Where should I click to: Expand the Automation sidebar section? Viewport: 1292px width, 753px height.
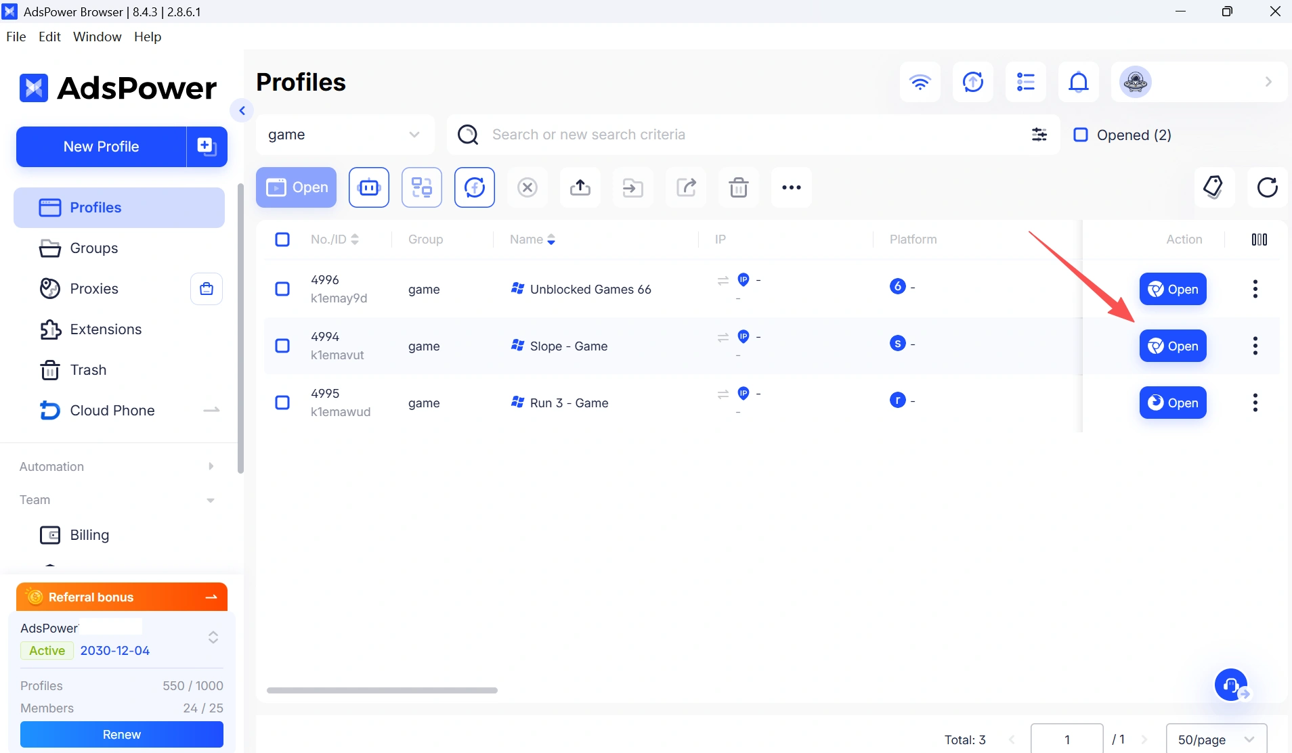pyautogui.click(x=117, y=467)
